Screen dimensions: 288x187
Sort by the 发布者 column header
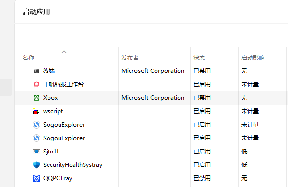coord(130,58)
